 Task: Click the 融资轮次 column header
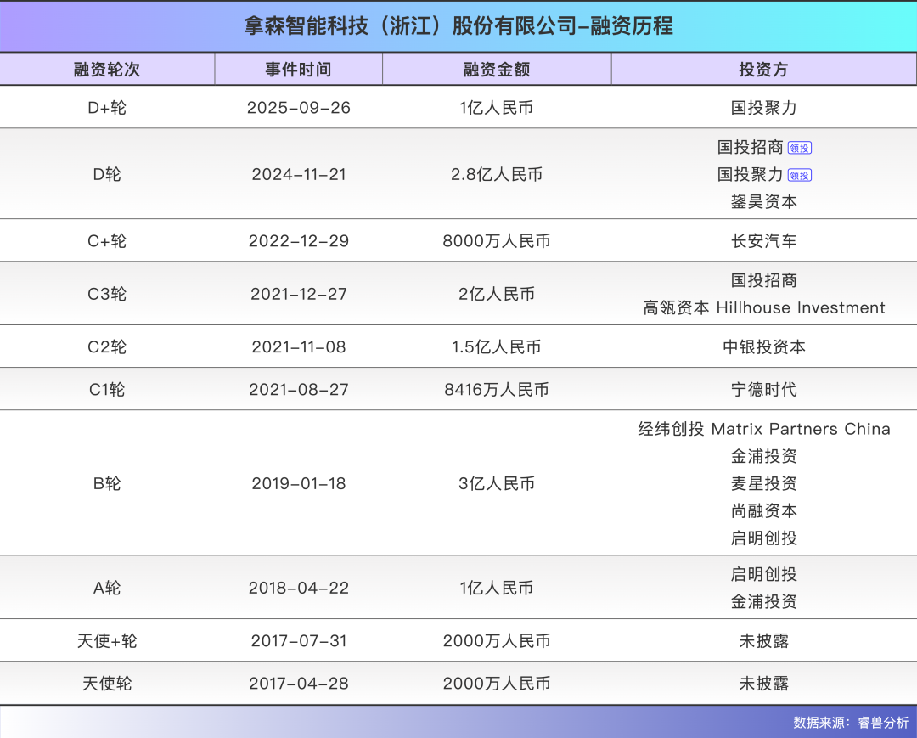(x=107, y=69)
